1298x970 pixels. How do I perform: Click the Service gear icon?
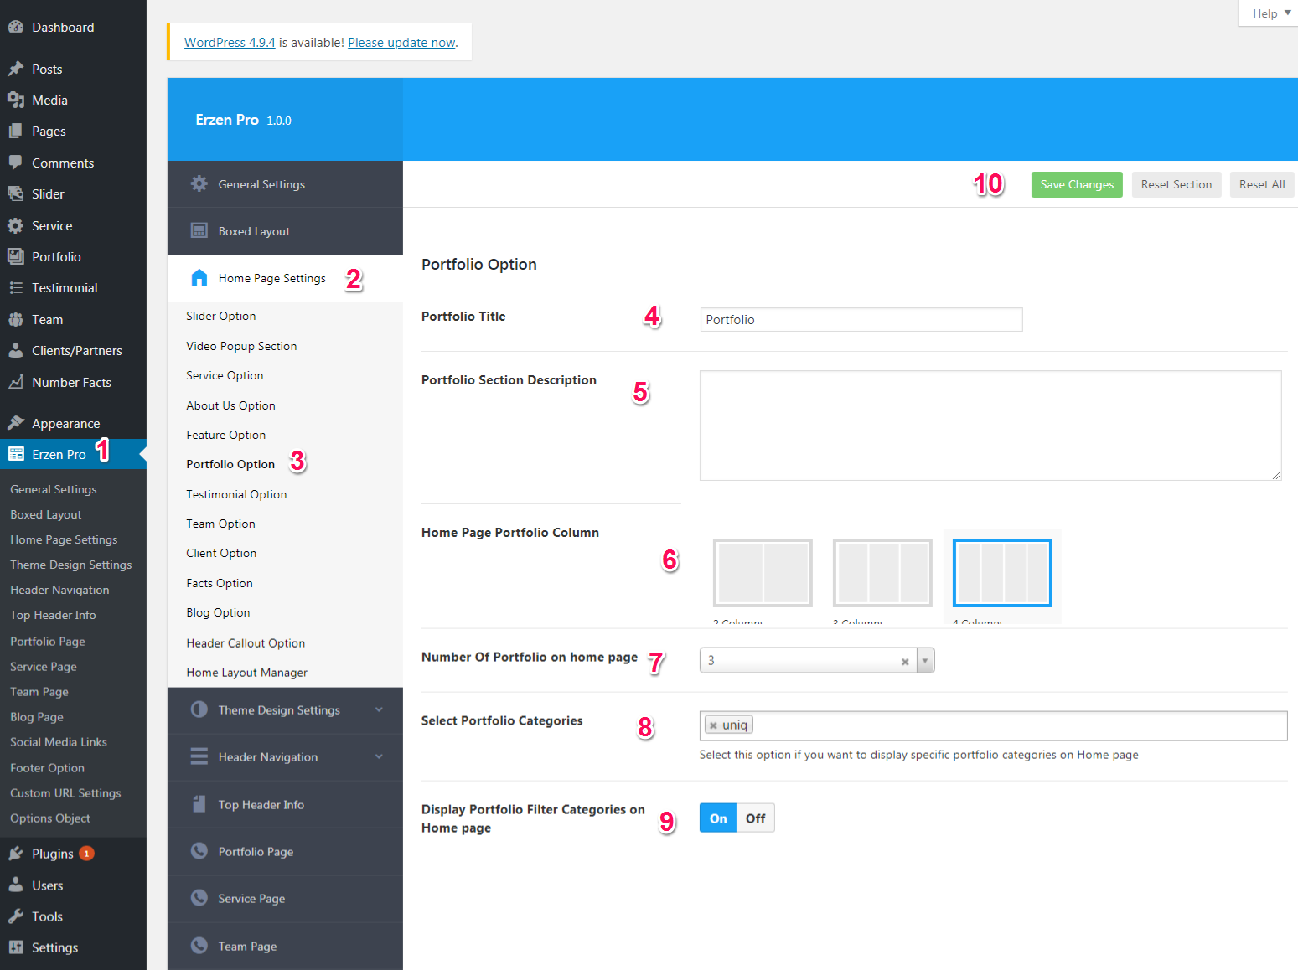point(16,225)
